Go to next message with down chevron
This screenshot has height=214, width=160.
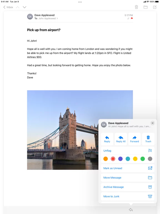click(24, 7)
